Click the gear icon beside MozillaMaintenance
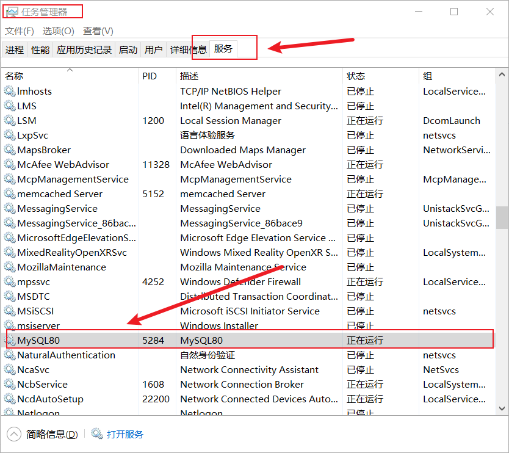The image size is (509, 453). [x=10, y=267]
